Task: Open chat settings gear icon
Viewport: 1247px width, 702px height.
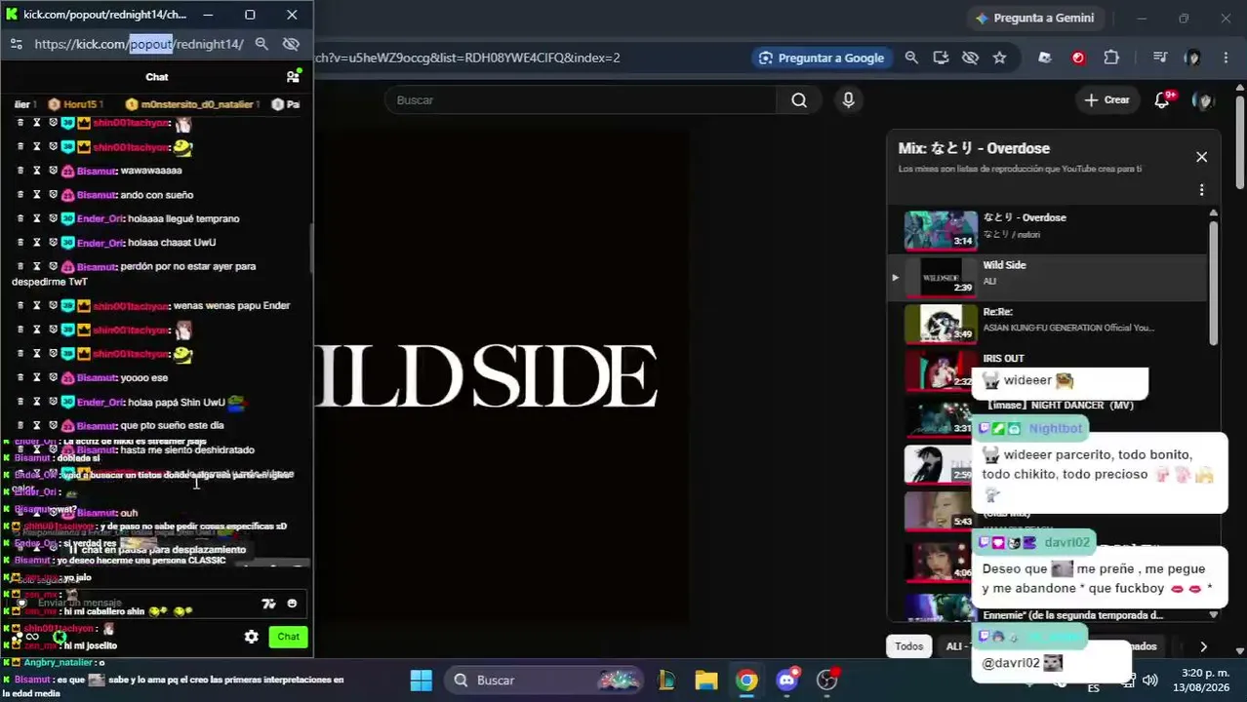Action: pos(252,637)
